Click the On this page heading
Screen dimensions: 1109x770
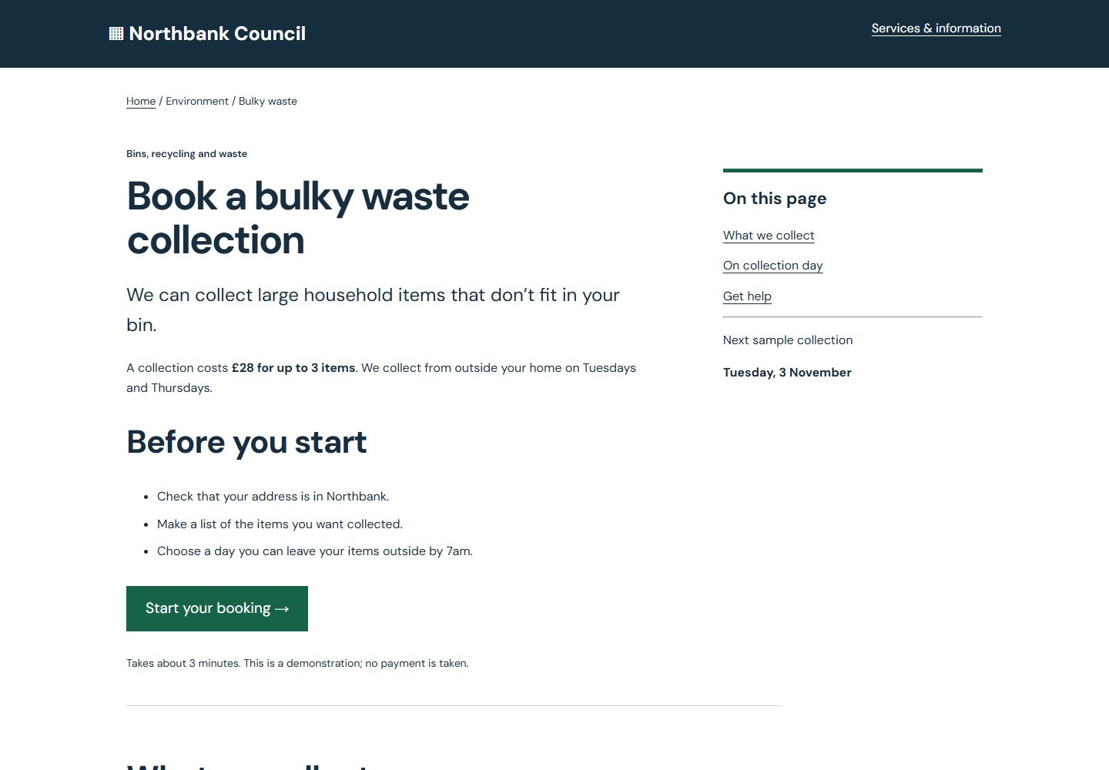tap(775, 199)
